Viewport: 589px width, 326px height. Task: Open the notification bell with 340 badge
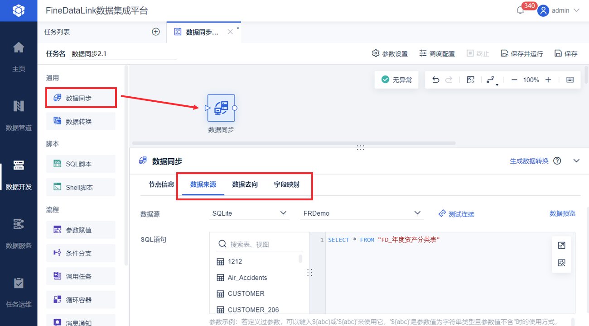pyautogui.click(x=520, y=10)
